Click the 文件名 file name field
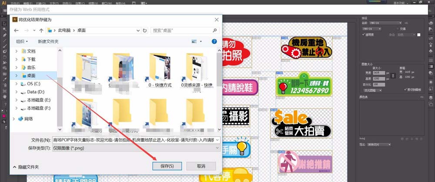This screenshot has width=435, height=182. [136, 140]
